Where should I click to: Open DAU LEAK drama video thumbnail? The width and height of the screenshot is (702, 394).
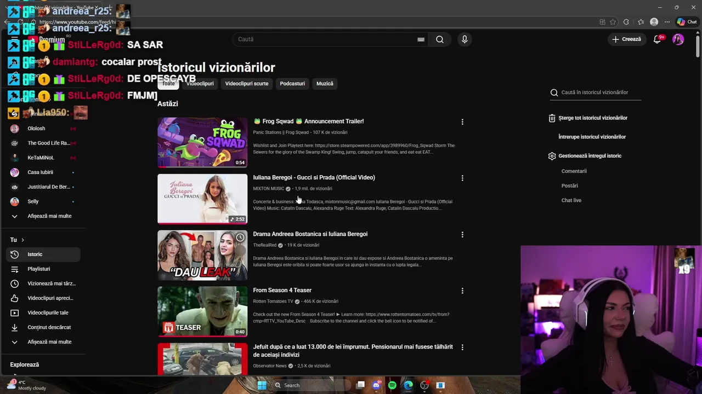[x=202, y=255]
